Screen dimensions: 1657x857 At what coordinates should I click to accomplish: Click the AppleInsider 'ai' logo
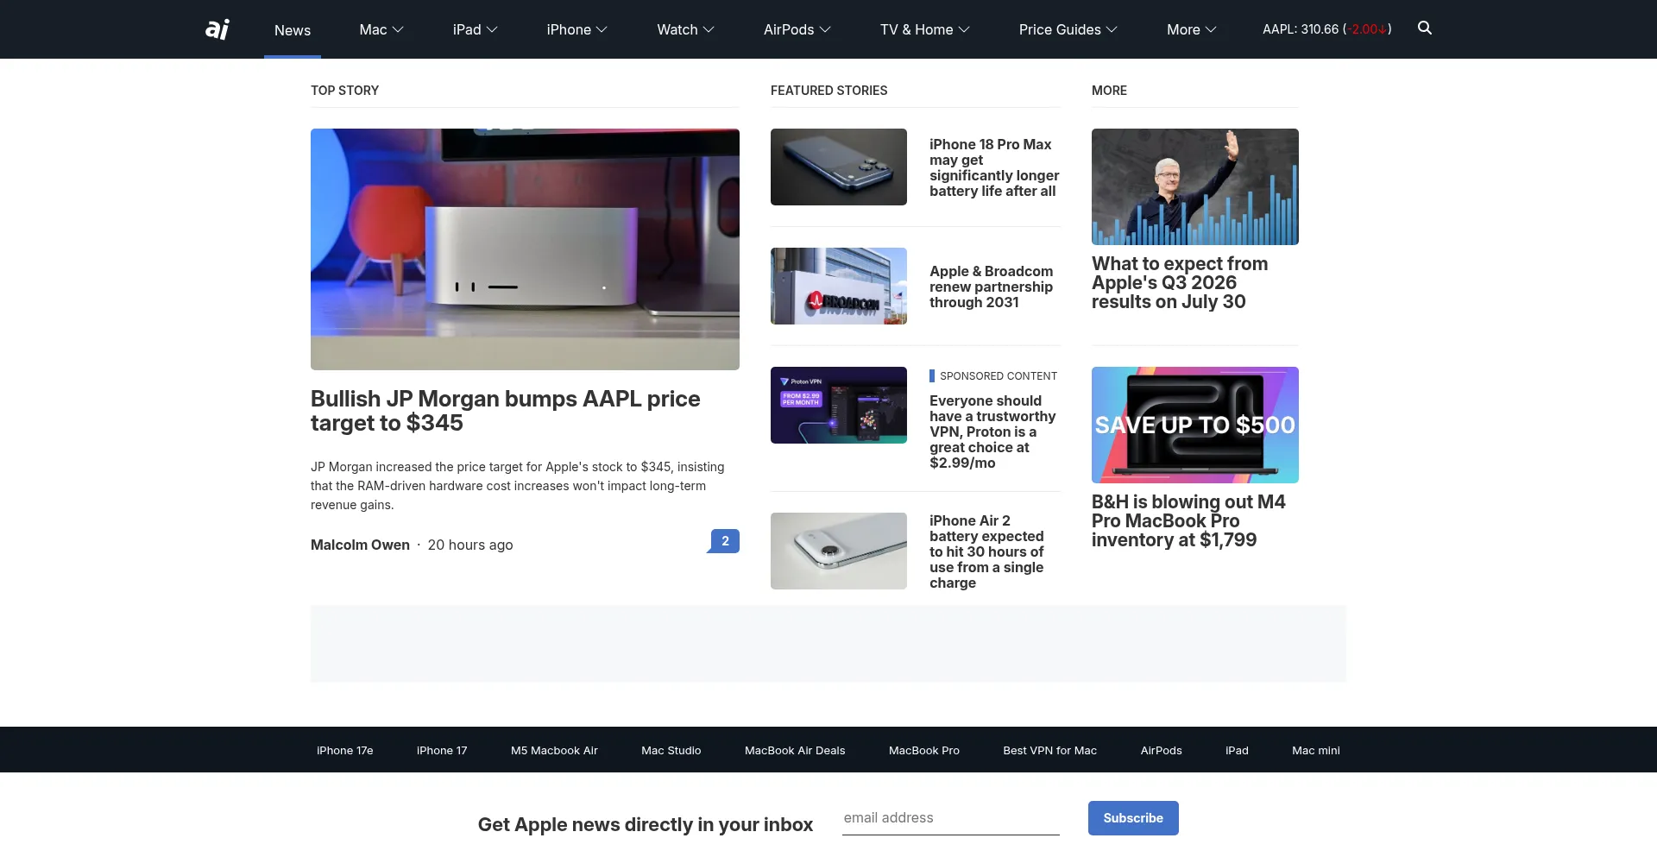click(217, 29)
